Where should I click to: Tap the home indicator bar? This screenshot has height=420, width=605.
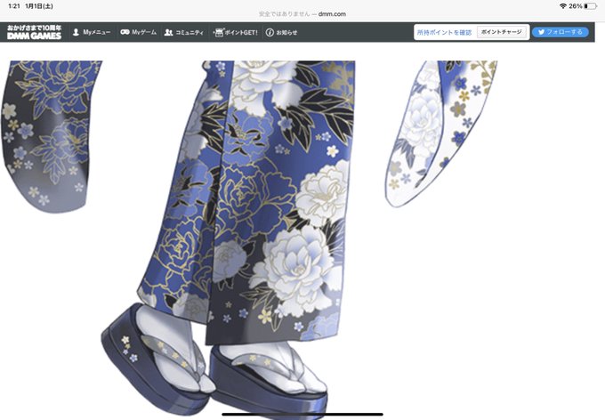click(x=302, y=414)
